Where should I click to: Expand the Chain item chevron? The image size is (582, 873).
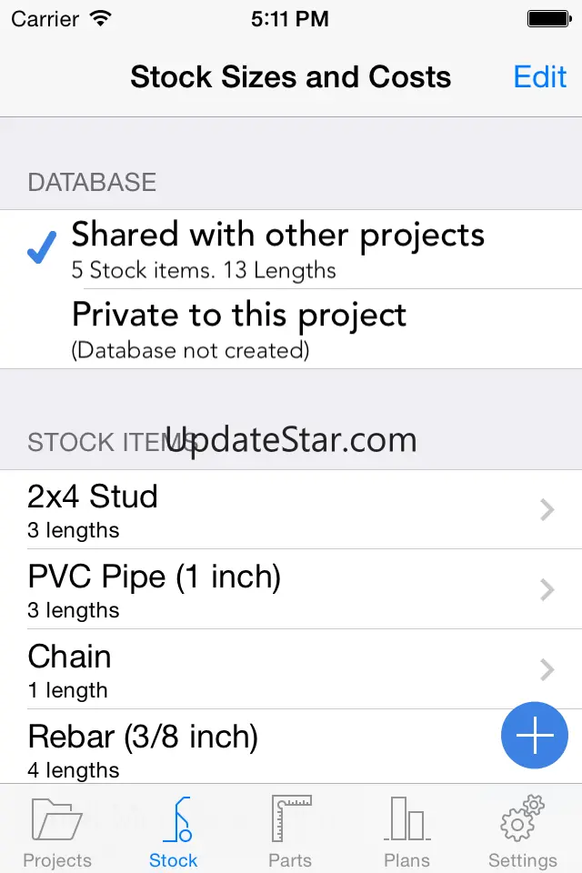click(x=547, y=670)
